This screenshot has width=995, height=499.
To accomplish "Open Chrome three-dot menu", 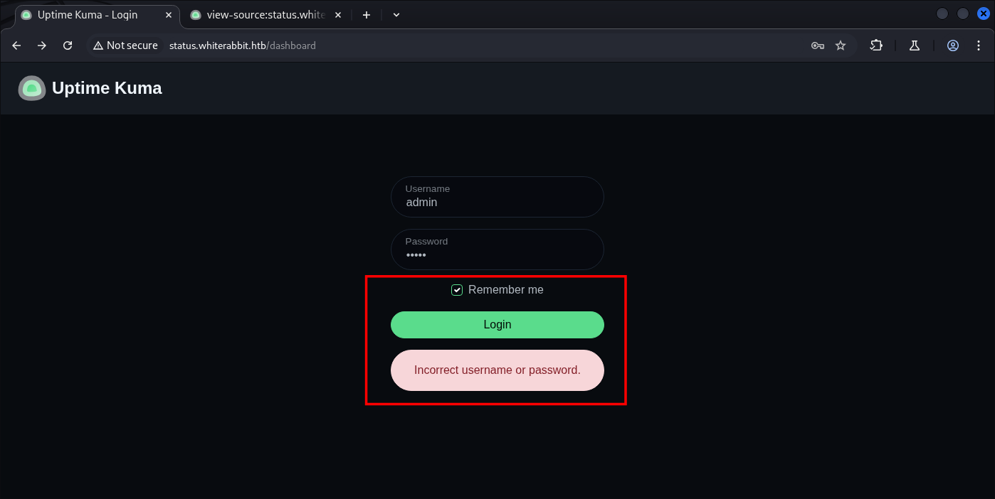I will click(x=979, y=45).
